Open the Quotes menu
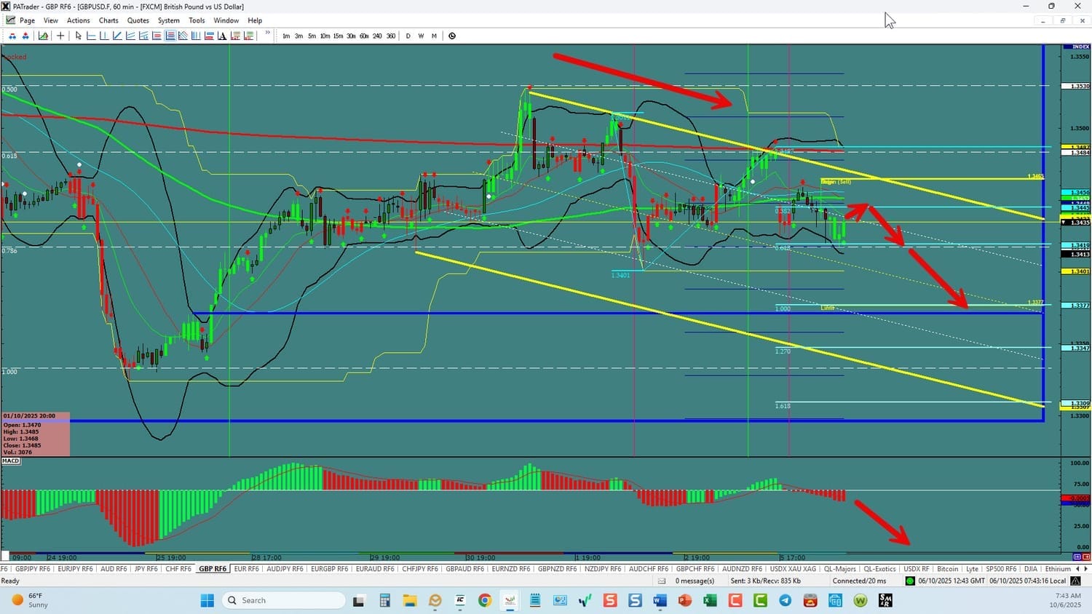Viewport: 1092px width, 614px height. coord(138,20)
